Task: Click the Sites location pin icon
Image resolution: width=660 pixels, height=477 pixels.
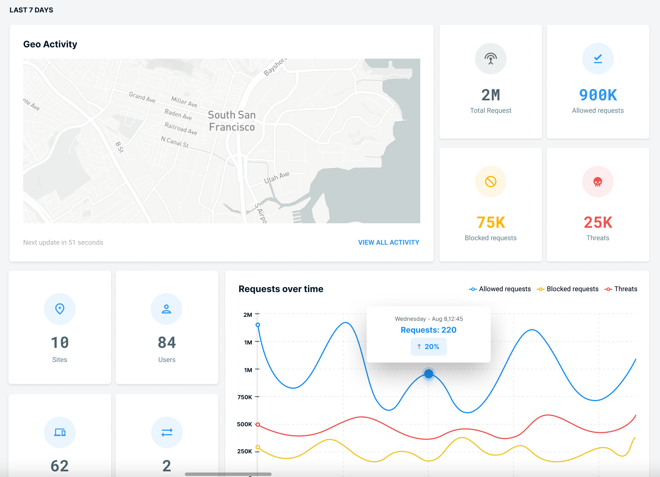Action: pyautogui.click(x=60, y=309)
